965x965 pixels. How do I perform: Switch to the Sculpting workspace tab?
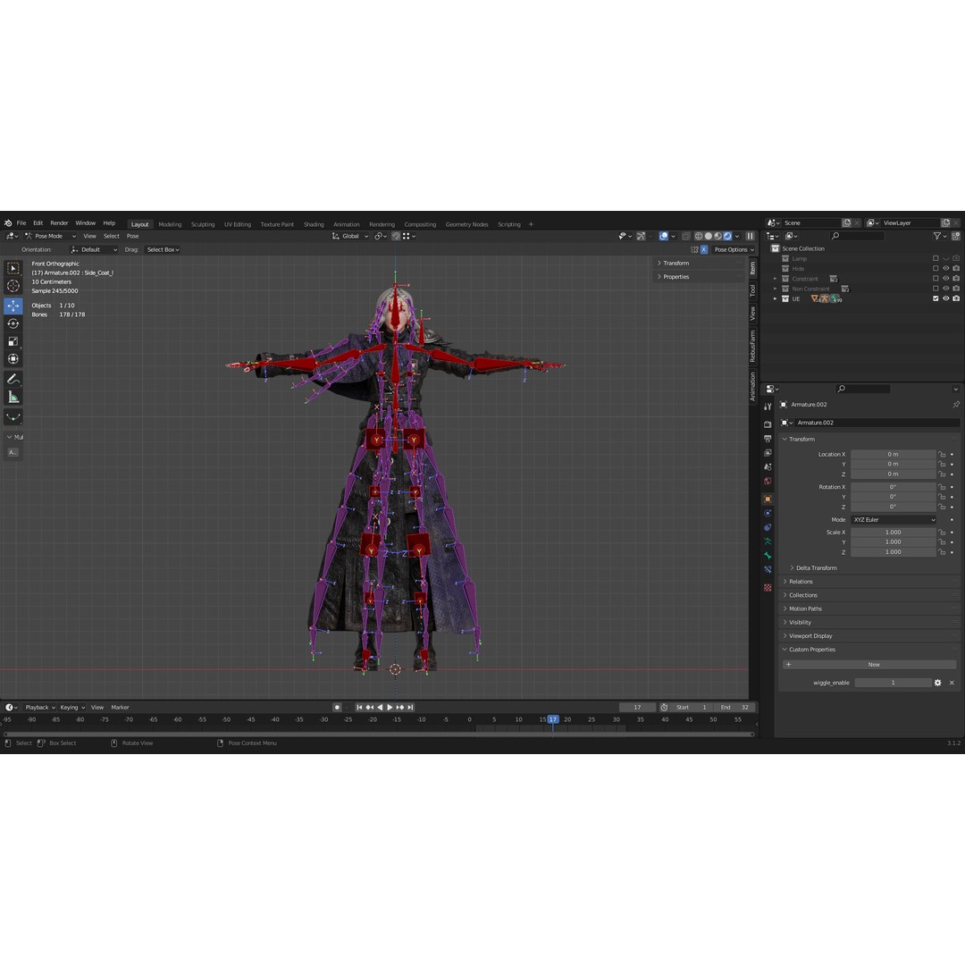(x=203, y=224)
